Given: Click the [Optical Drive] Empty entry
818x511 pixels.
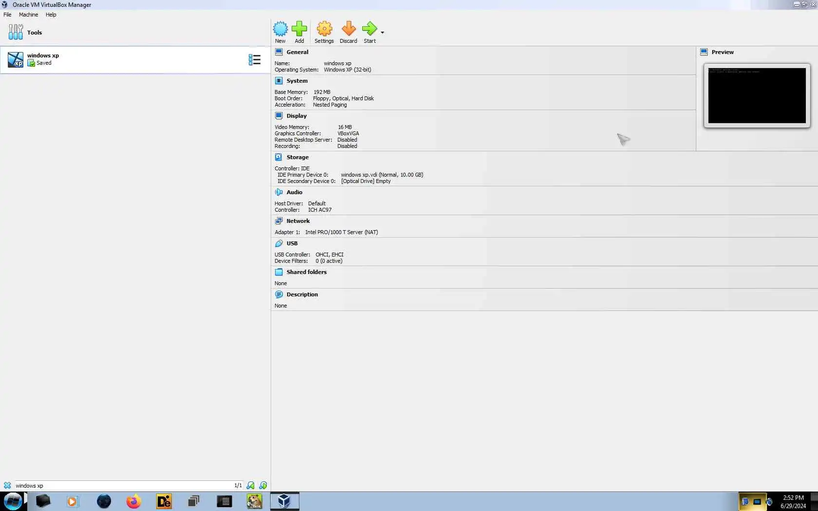Looking at the screenshot, I should click(x=366, y=181).
